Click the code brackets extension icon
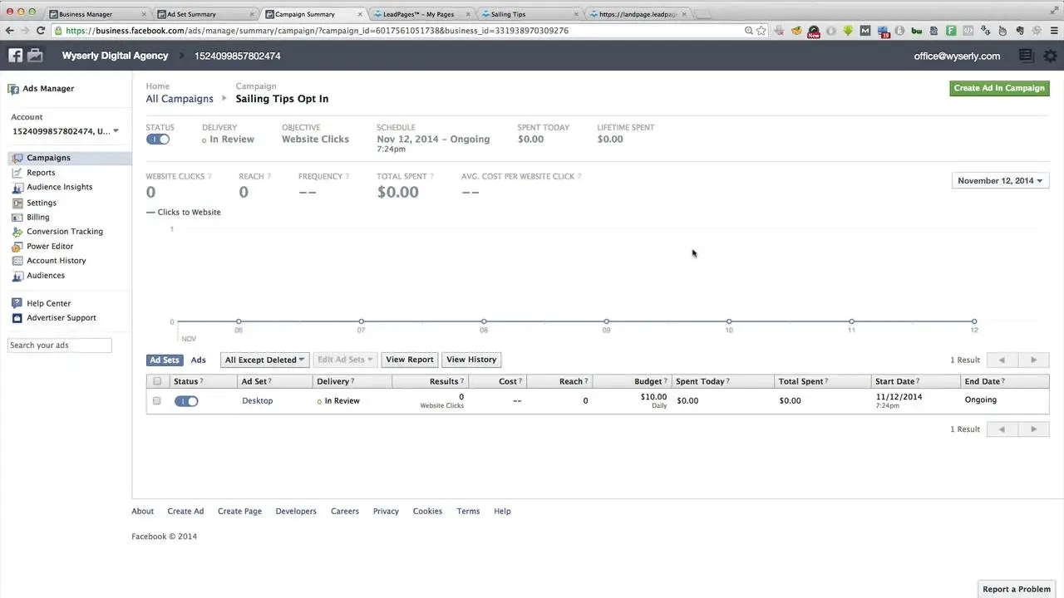 (968, 31)
